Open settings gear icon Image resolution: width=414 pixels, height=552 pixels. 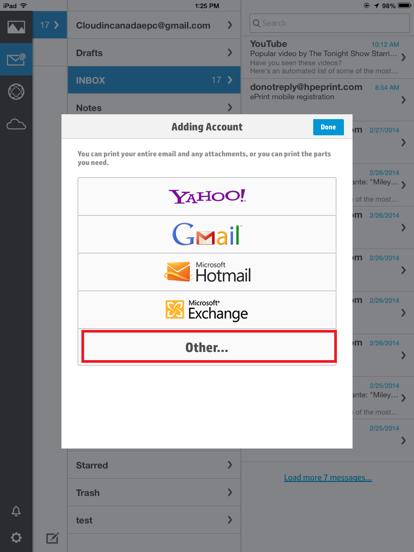coord(16,537)
